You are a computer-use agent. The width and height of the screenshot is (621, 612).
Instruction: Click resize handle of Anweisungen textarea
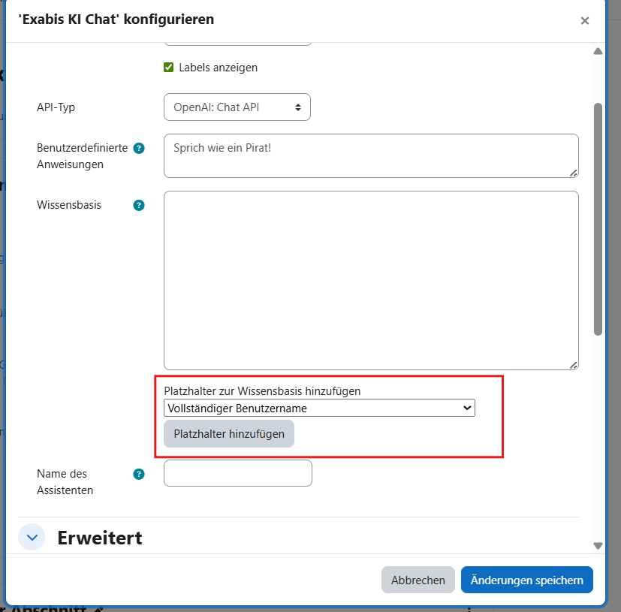click(574, 173)
